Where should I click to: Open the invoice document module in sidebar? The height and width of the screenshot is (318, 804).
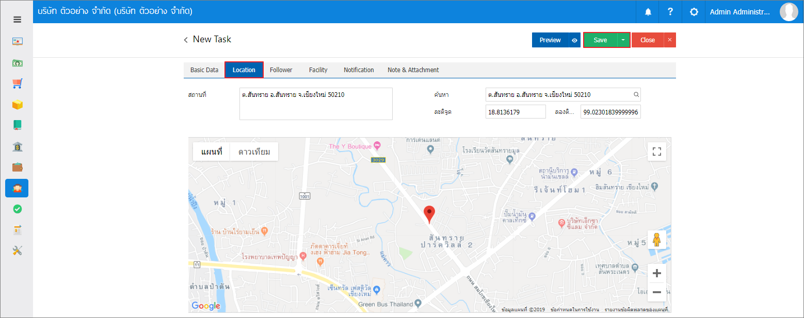pos(17,230)
